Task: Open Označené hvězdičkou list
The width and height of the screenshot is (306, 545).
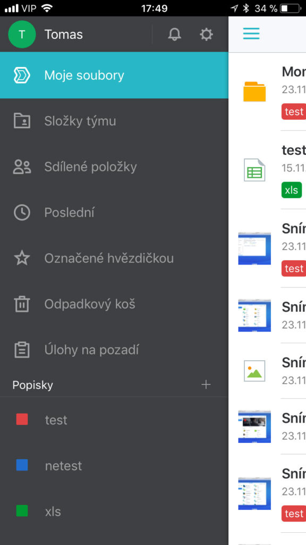Action: coord(114,258)
